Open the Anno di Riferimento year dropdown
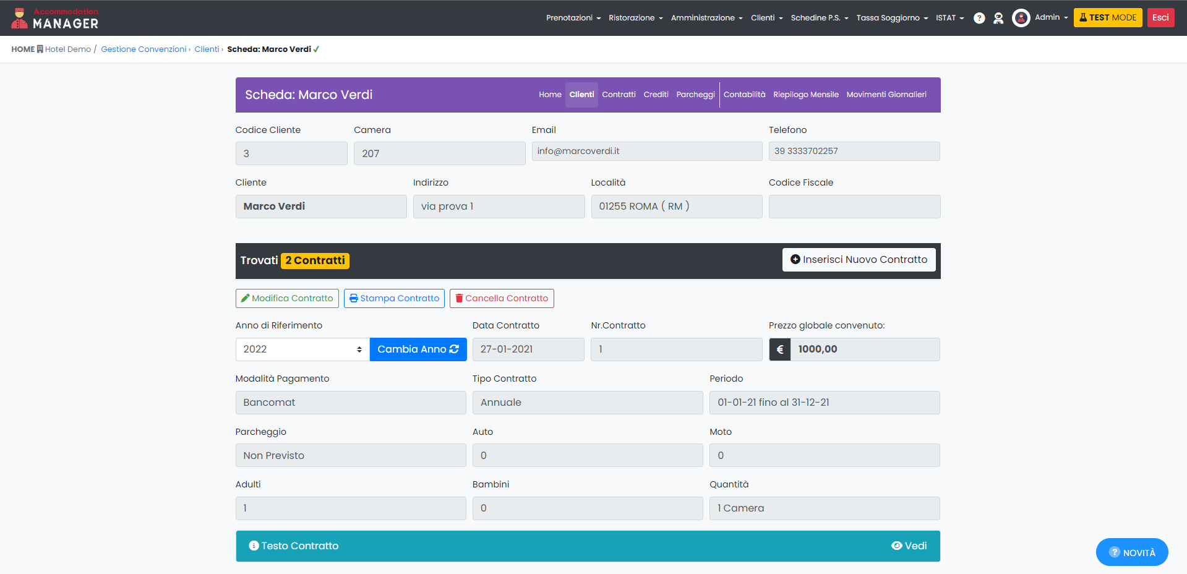 pyautogui.click(x=302, y=349)
